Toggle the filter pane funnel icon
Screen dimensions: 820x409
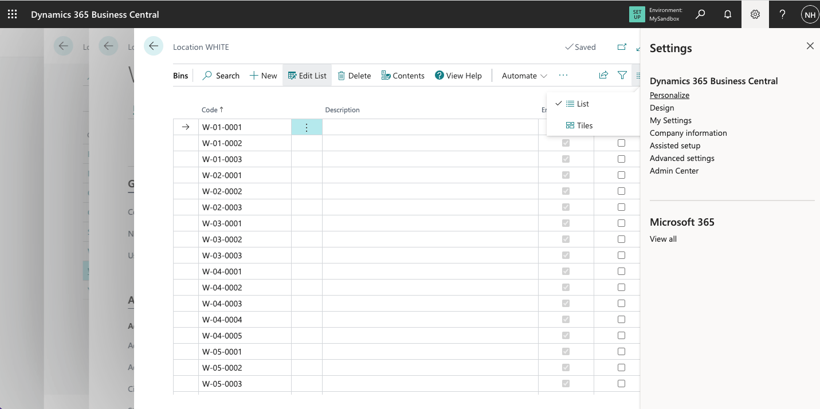(622, 75)
